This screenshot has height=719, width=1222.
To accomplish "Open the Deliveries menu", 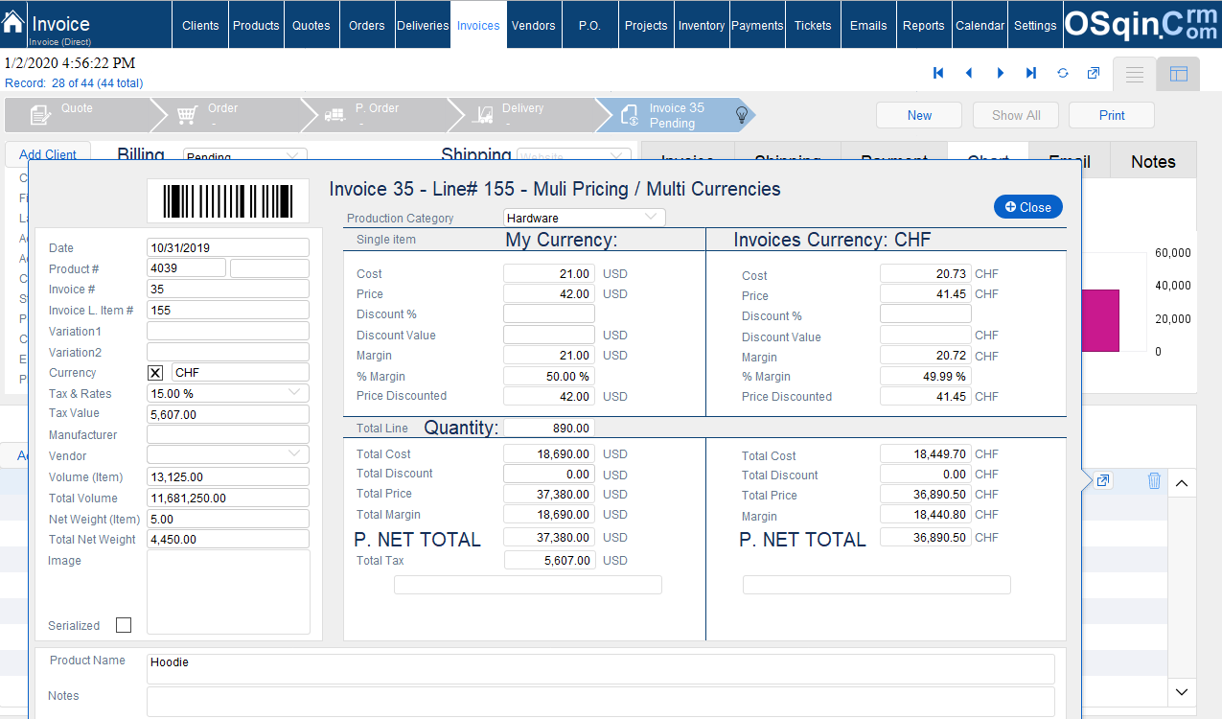I will pos(423,25).
